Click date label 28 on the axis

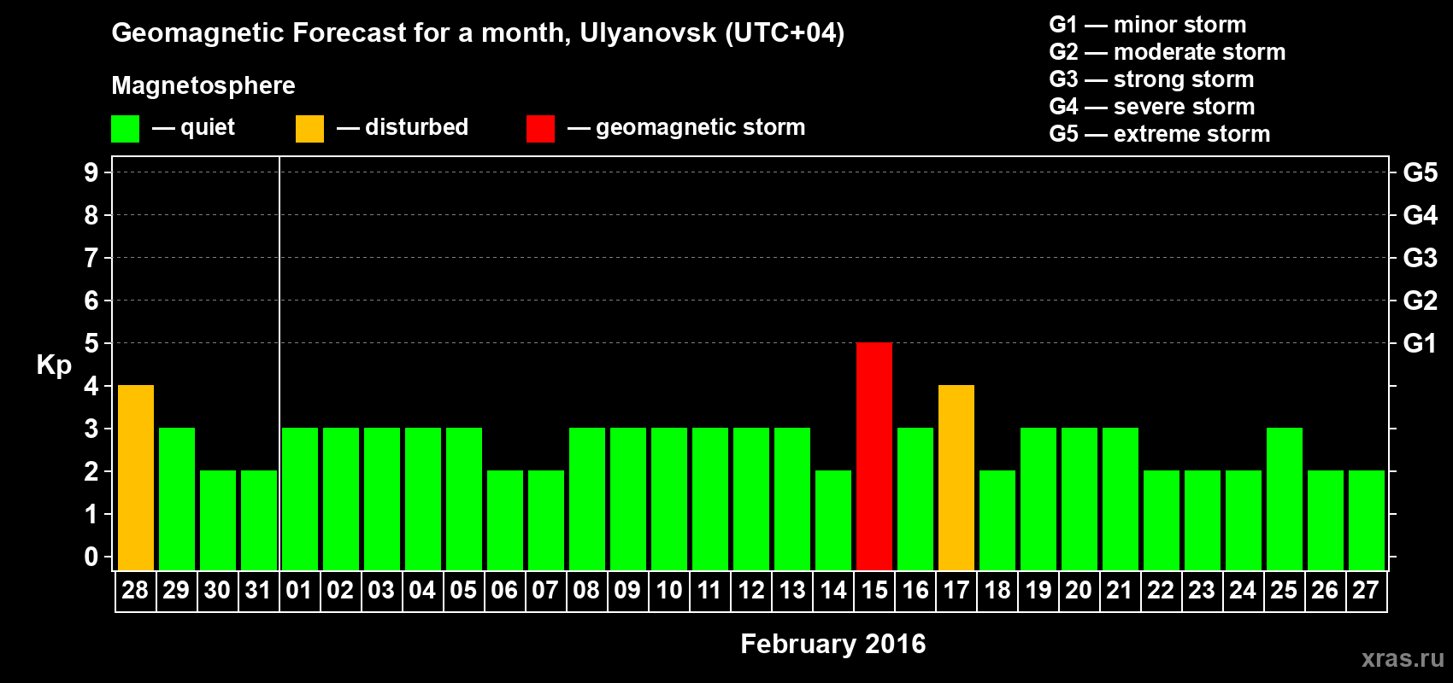pyautogui.click(x=135, y=591)
